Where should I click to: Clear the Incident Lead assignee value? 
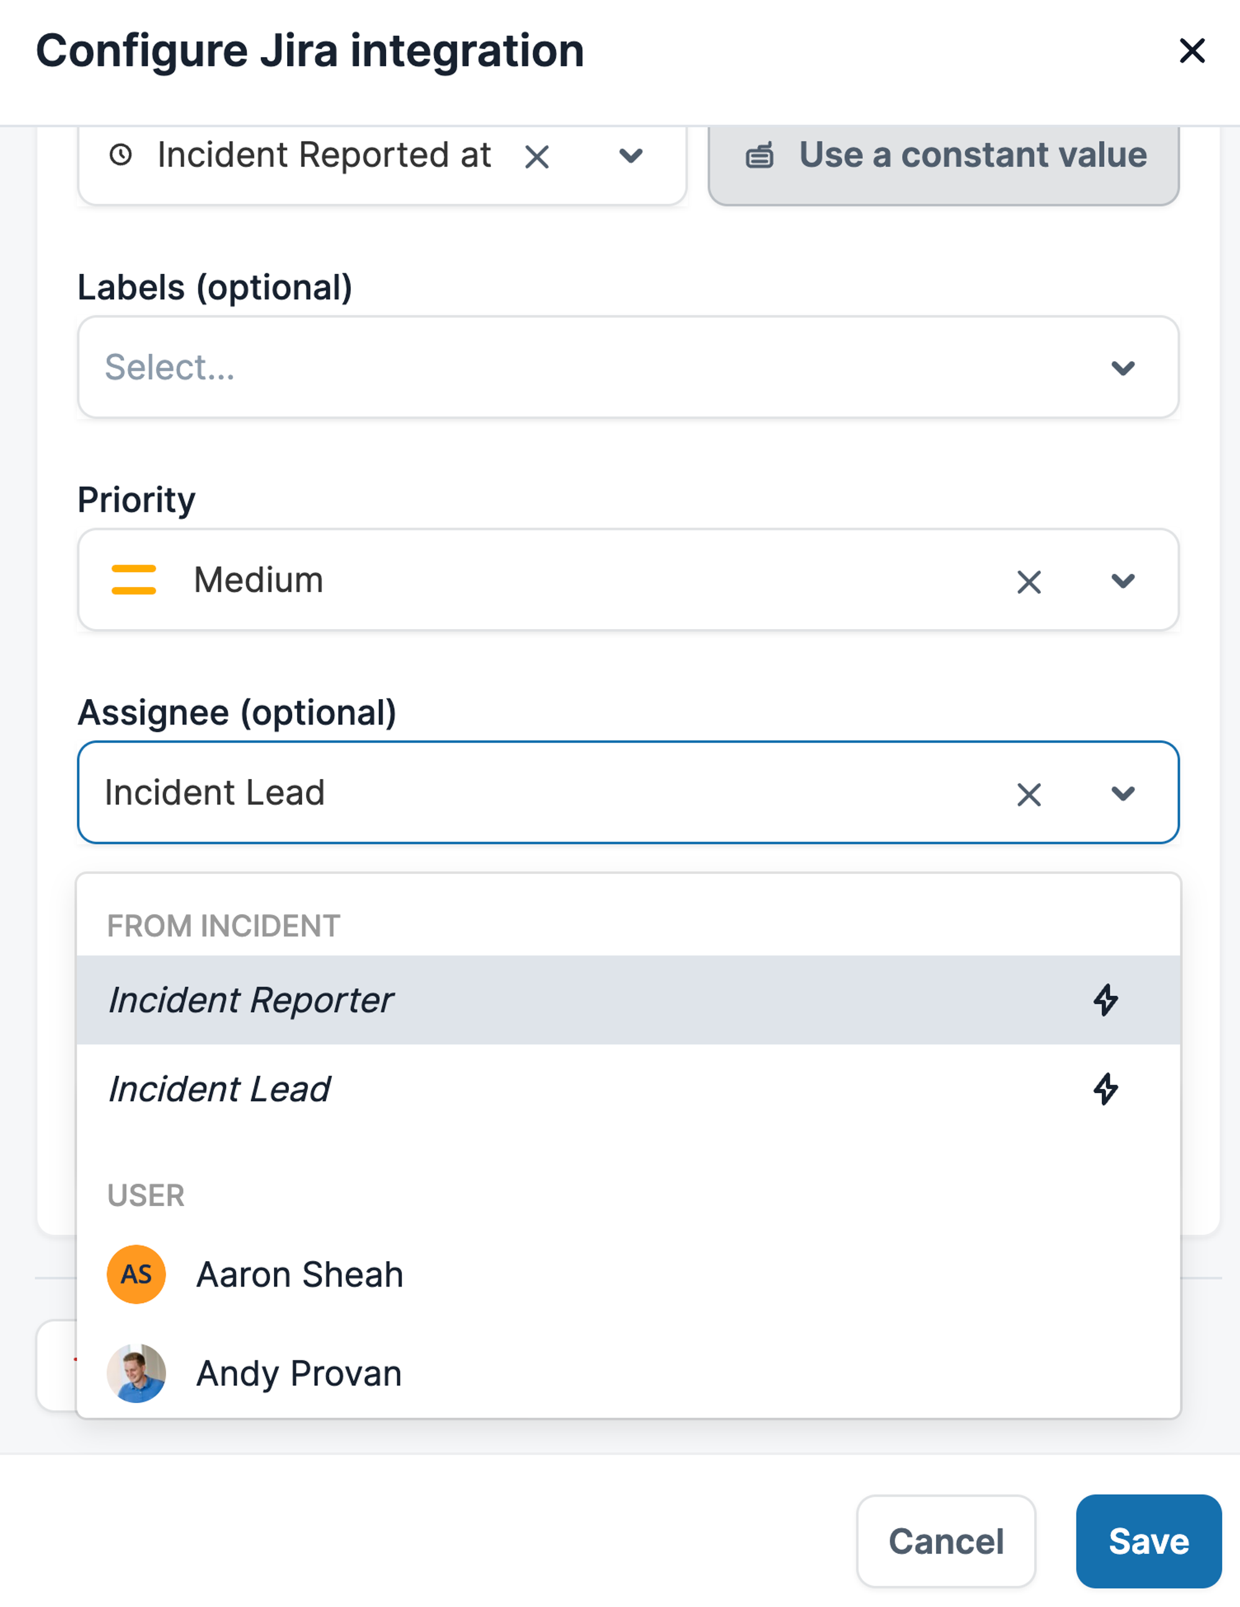[1028, 795]
